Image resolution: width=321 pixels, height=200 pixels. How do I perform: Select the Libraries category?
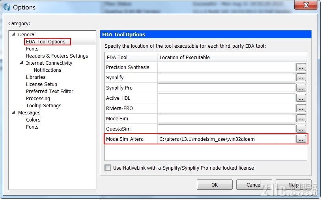tap(35, 77)
